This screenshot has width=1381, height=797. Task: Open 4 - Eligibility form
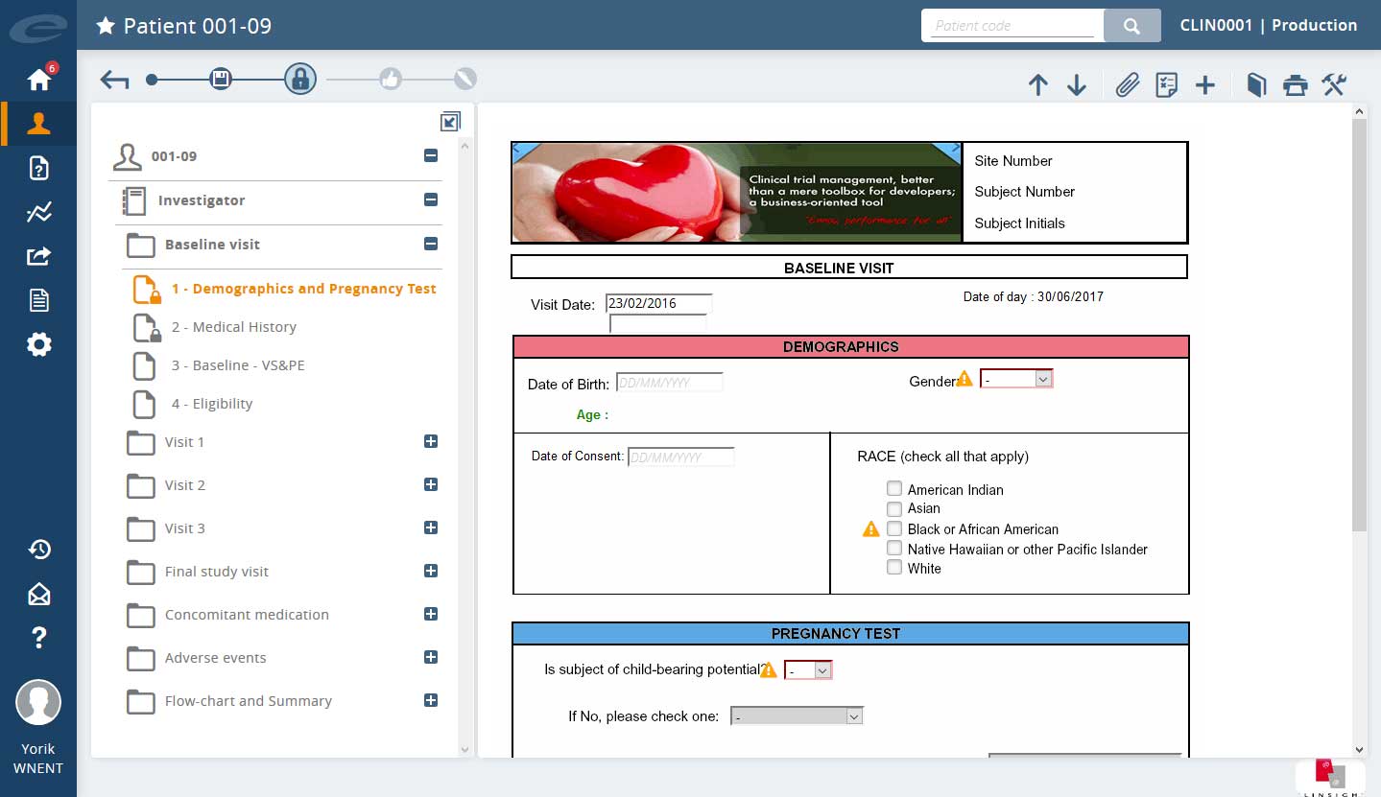[x=212, y=404]
